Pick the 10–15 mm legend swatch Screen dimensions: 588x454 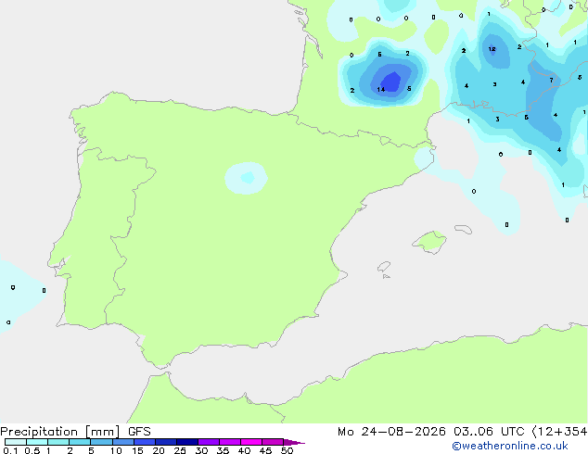[x=123, y=442]
